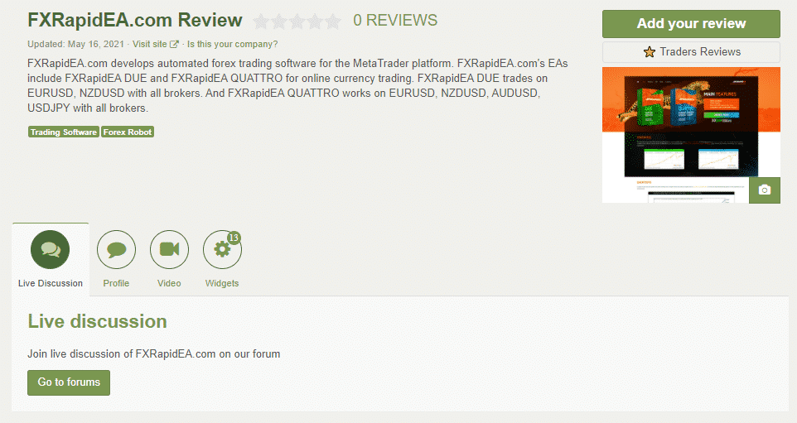Click the Is this your company? link
Image resolution: width=797 pixels, height=423 pixels.
coord(232,44)
